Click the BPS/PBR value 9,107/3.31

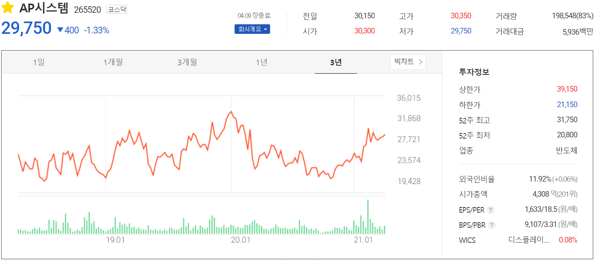[x=541, y=225]
